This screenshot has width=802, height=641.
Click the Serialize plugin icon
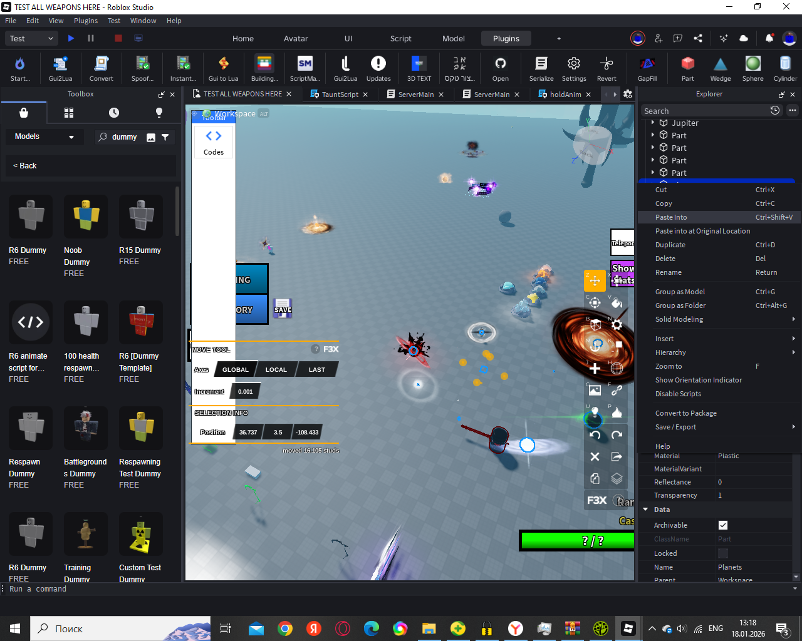(541, 68)
